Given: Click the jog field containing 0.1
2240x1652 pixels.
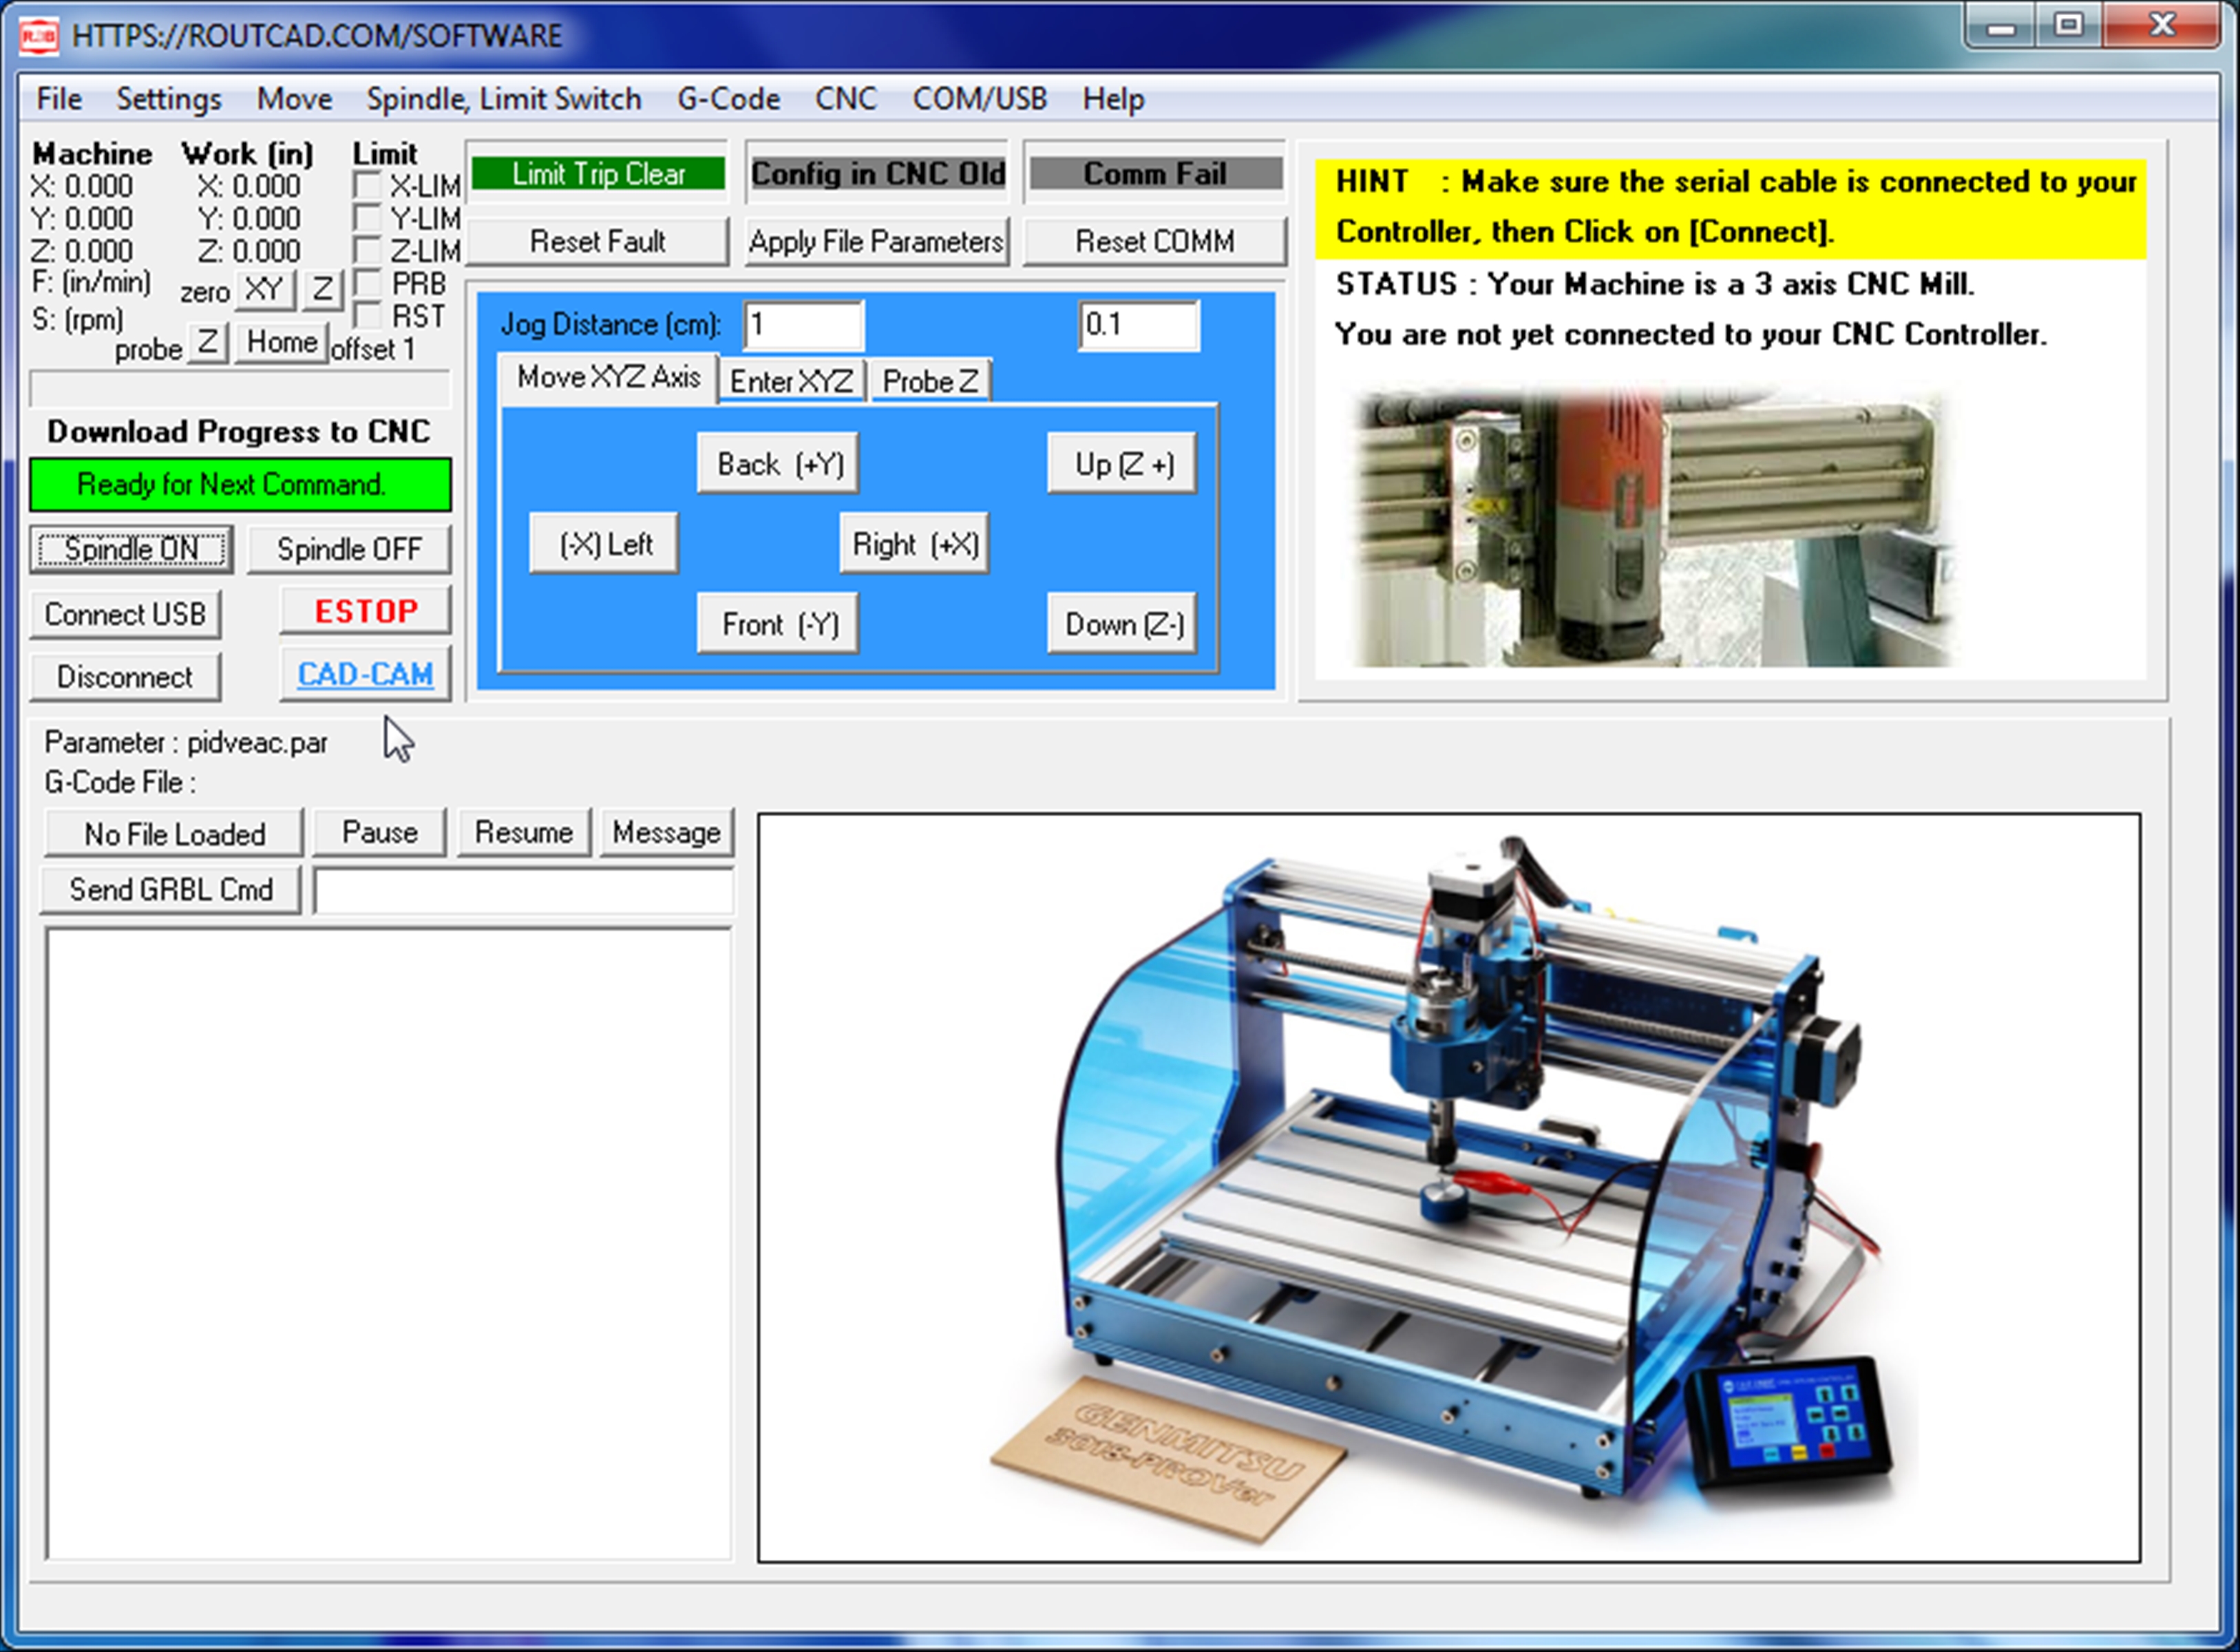Looking at the screenshot, I should [x=1139, y=325].
